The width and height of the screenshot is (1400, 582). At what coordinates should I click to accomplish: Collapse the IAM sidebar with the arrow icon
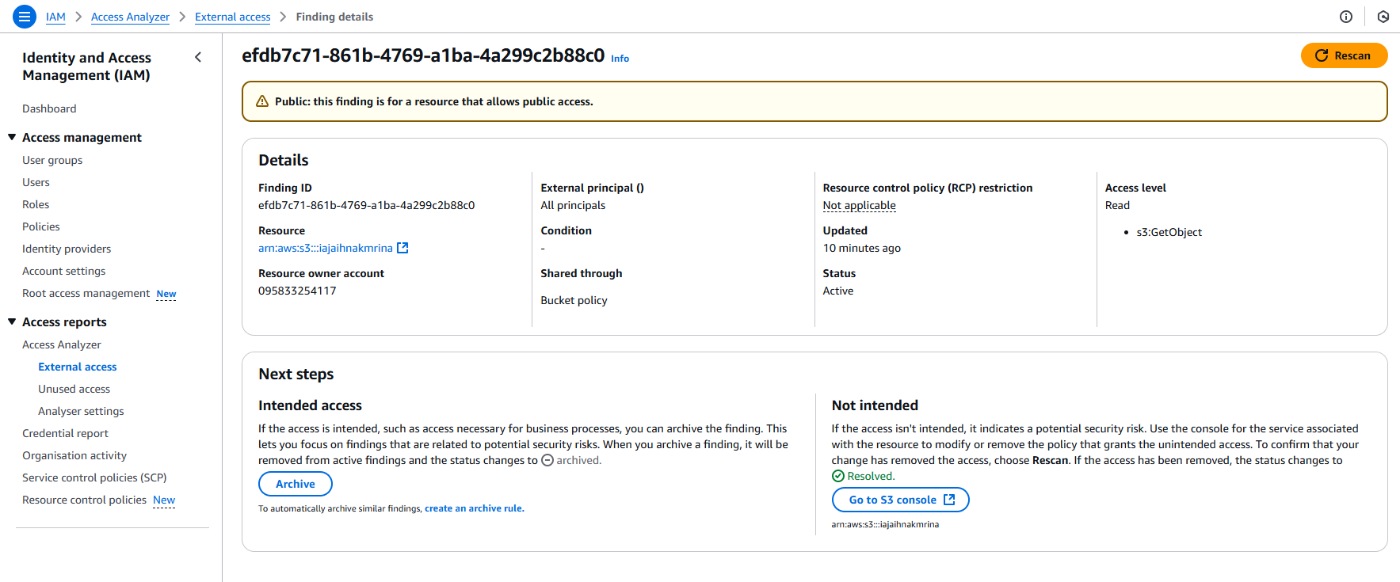(198, 57)
